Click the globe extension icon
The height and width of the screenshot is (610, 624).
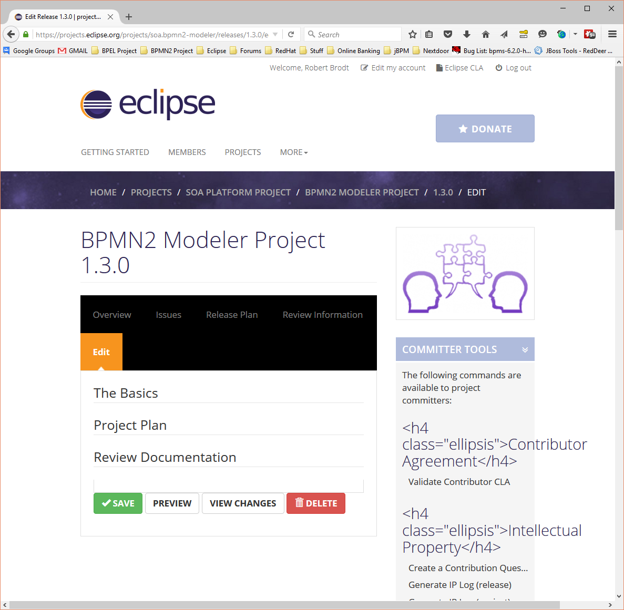point(561,35)
